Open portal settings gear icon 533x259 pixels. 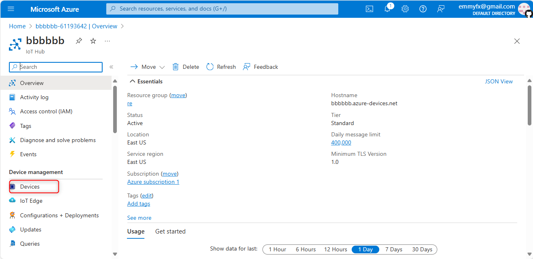(405, 9)
